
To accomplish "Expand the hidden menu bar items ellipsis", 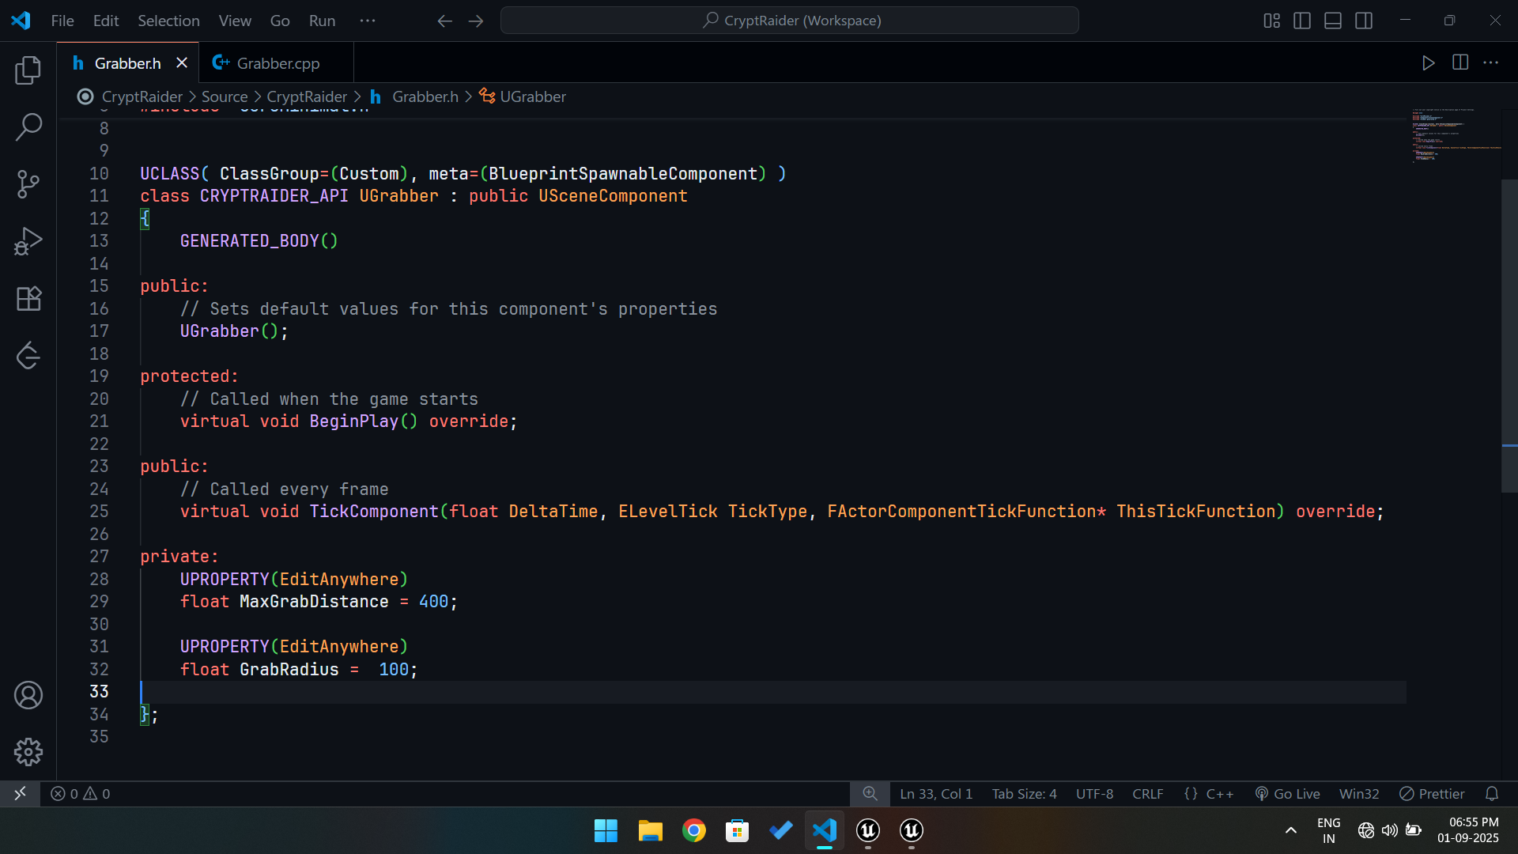I will click(368, 21).
